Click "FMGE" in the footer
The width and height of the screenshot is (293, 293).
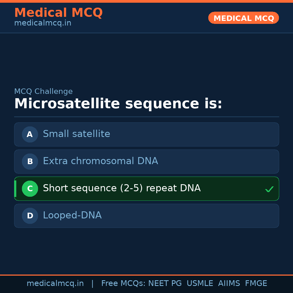click(x=256, y=284)
